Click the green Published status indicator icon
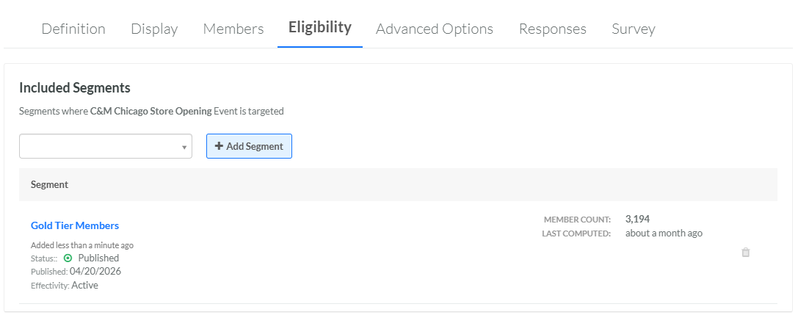This screenshot has height=315, width=798. [x=68, y=258]
